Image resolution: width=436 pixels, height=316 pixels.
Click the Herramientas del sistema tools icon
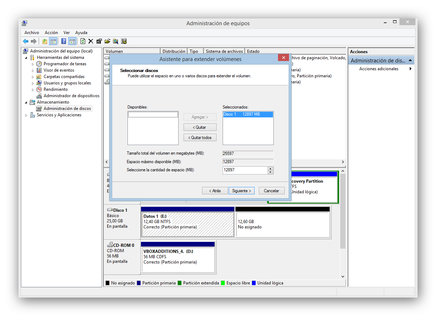(x=33, y=57)
